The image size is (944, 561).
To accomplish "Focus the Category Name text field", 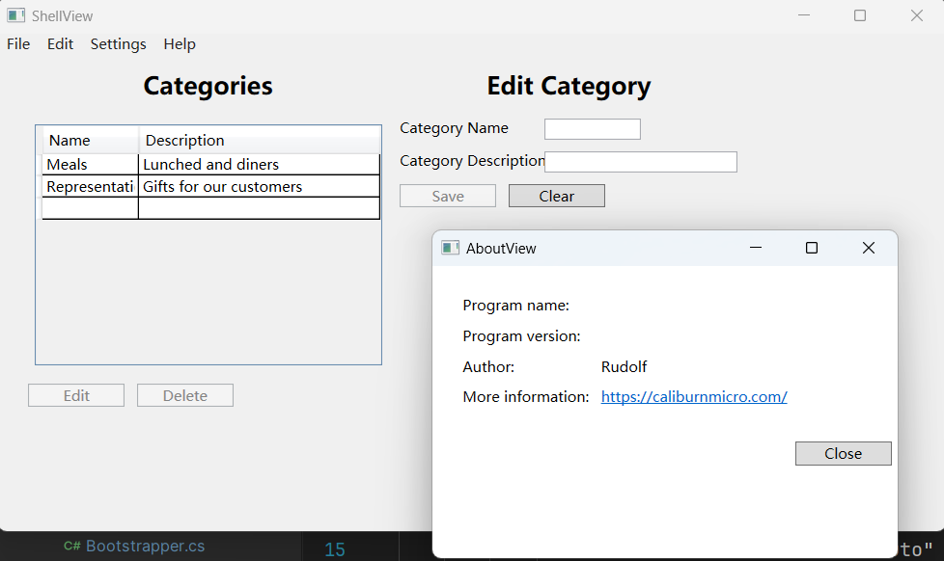I will point(592,129).
